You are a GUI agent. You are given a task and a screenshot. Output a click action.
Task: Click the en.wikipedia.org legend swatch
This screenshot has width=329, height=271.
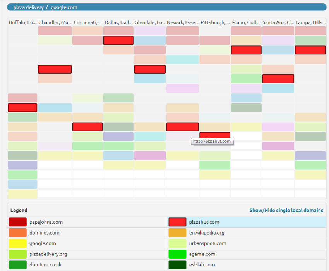tap(177, 233)
